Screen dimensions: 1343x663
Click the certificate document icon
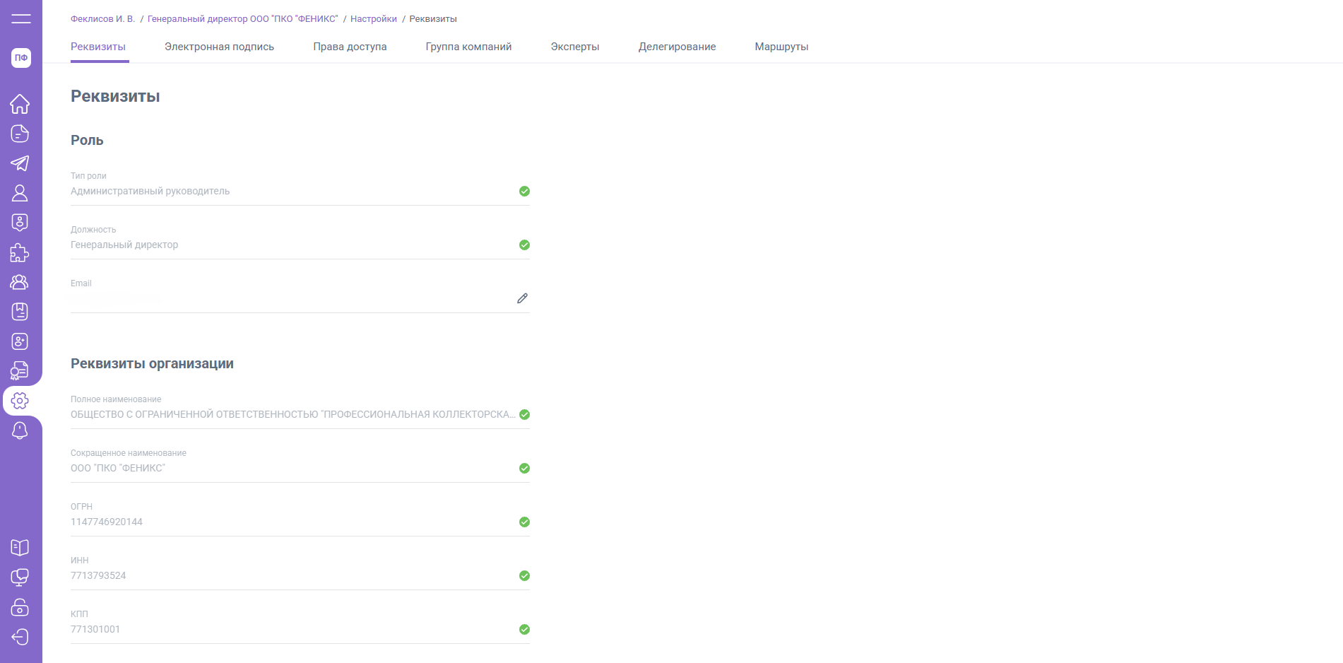[x=20, y=371]
